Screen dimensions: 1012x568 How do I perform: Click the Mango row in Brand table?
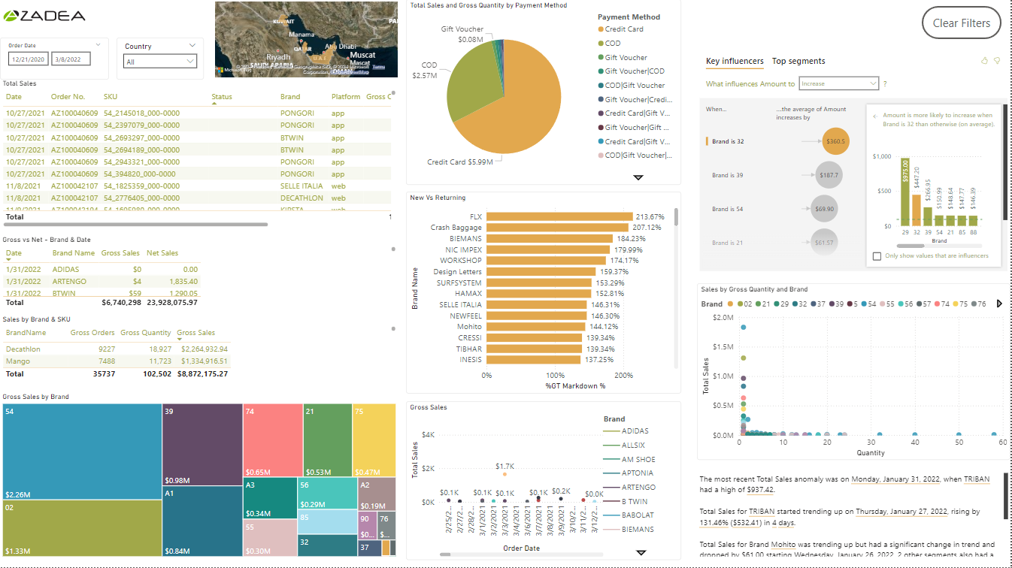pyautogui.click(x=117, y=361)
